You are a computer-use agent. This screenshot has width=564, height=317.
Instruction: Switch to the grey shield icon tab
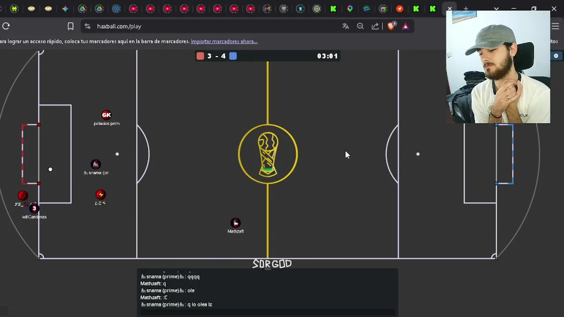[283, 9]
